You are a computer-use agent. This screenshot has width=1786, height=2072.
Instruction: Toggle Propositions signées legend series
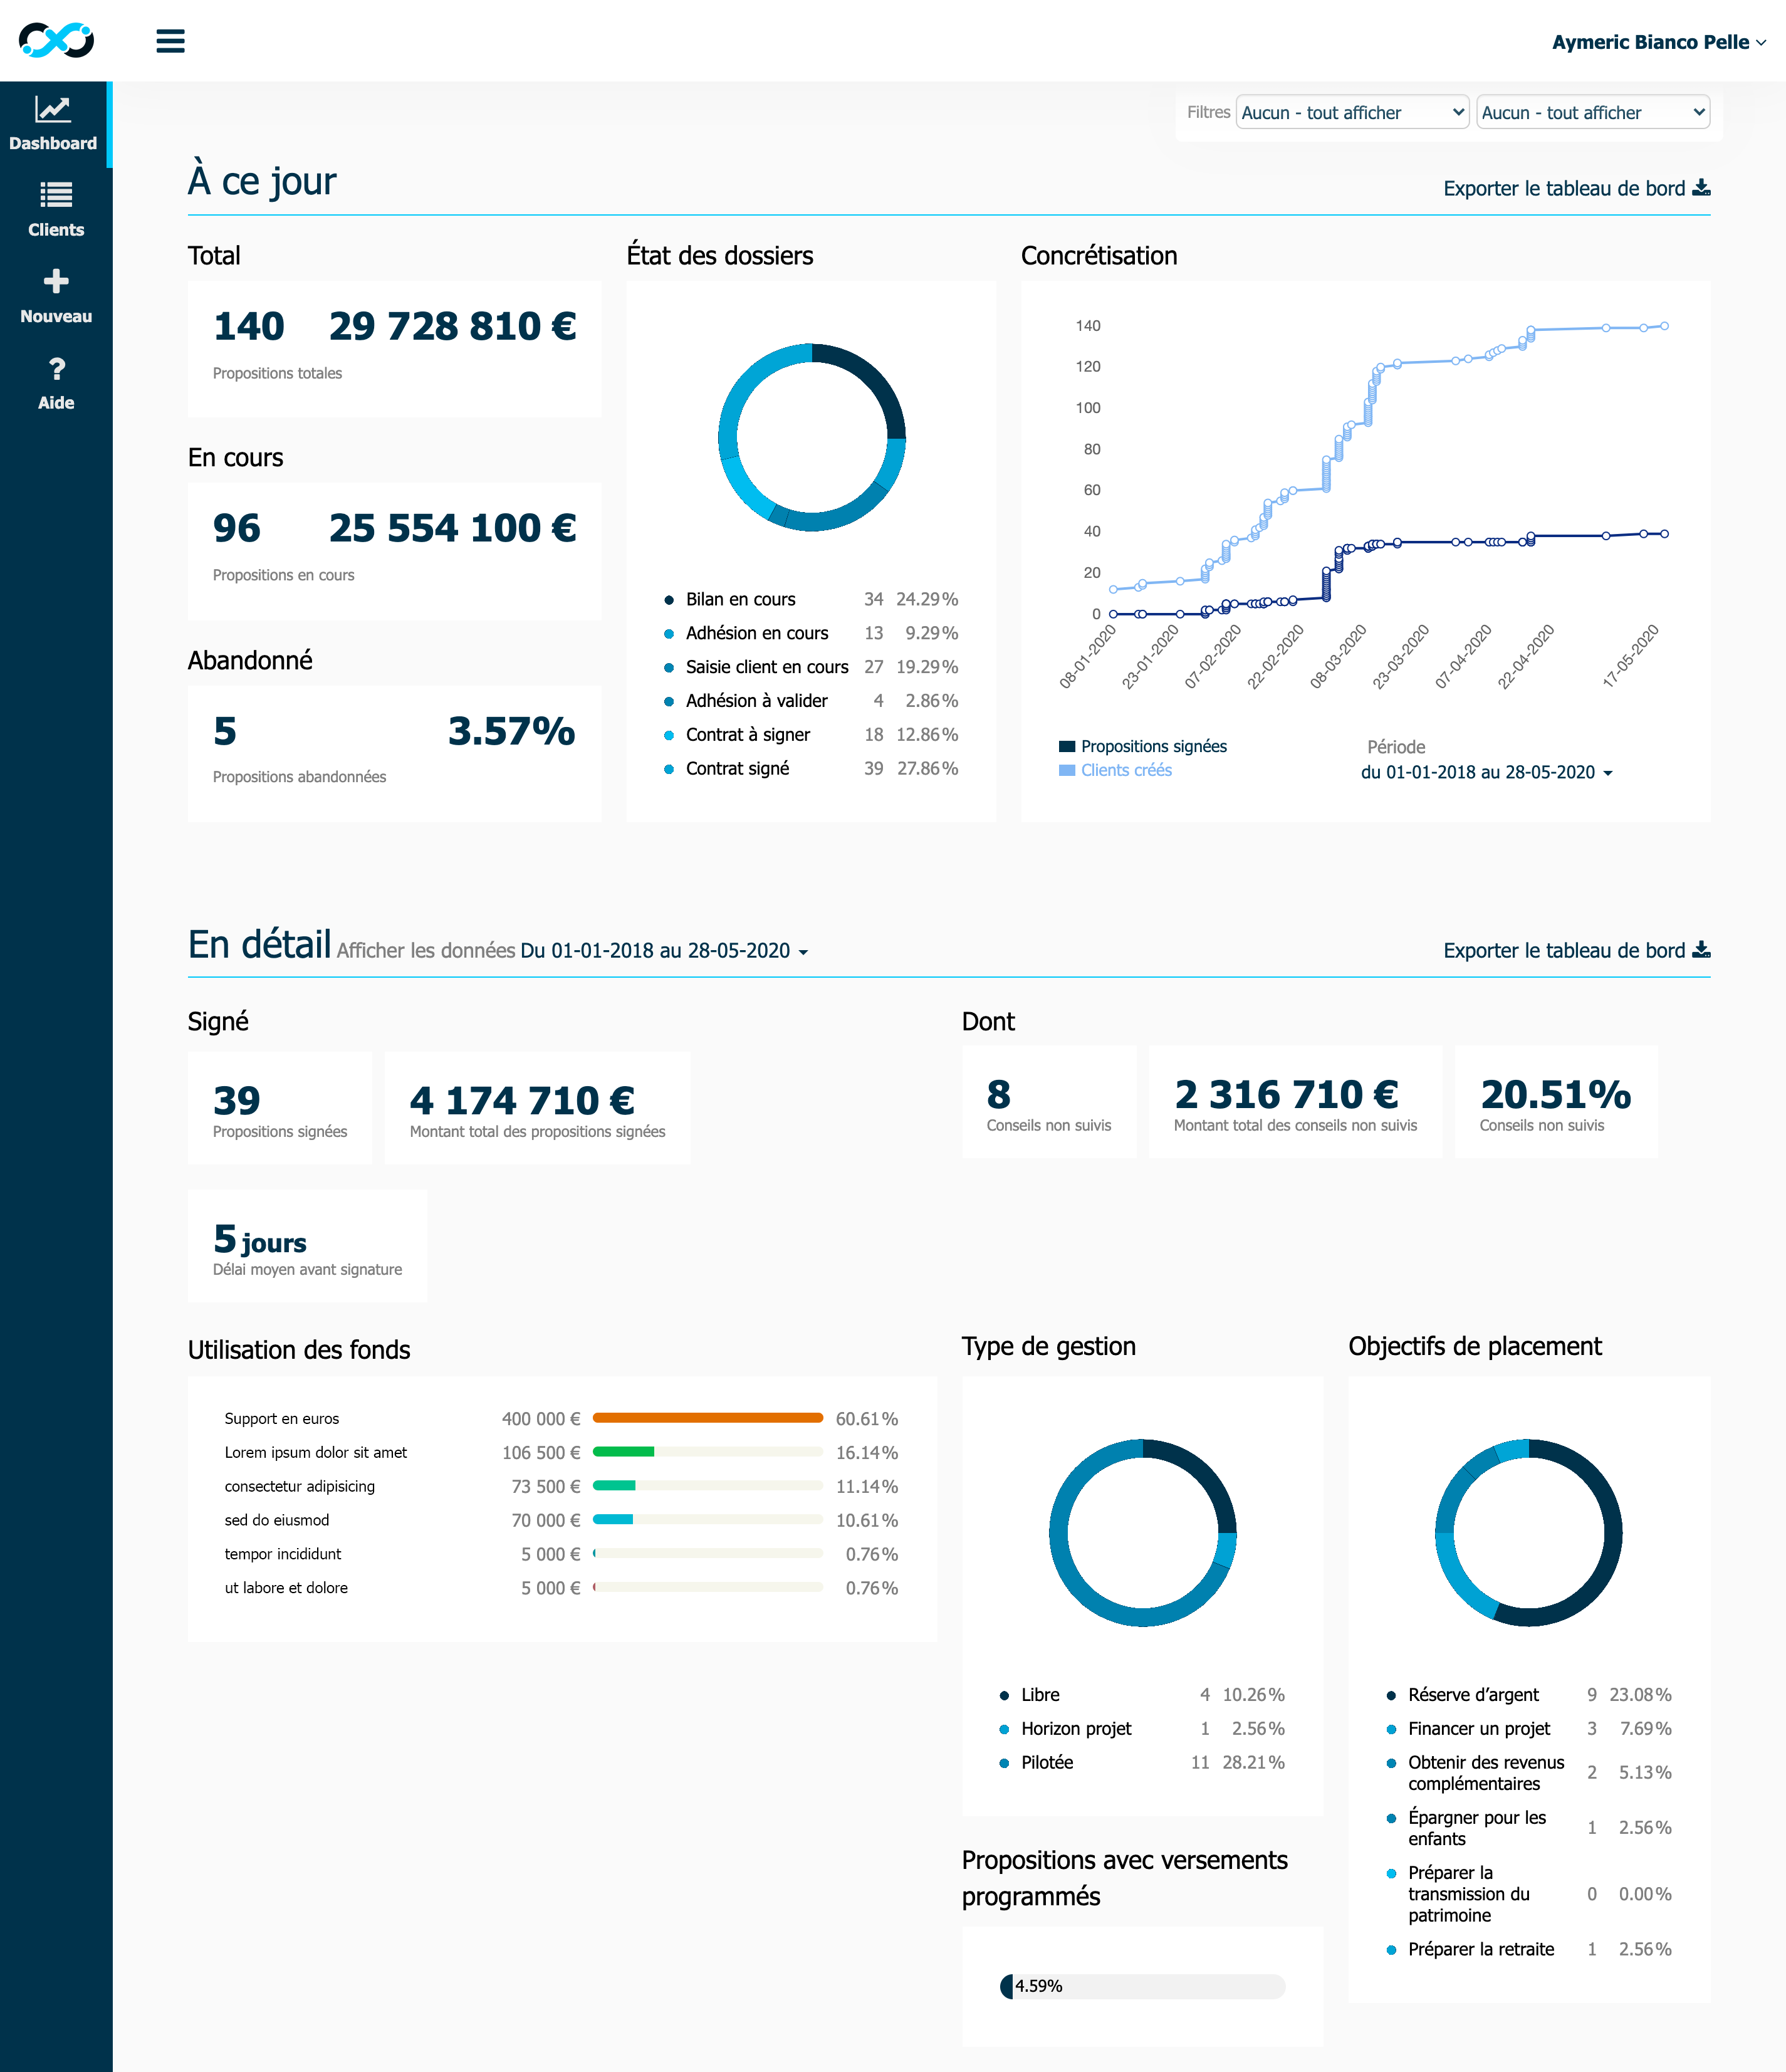pos(1142,746)
